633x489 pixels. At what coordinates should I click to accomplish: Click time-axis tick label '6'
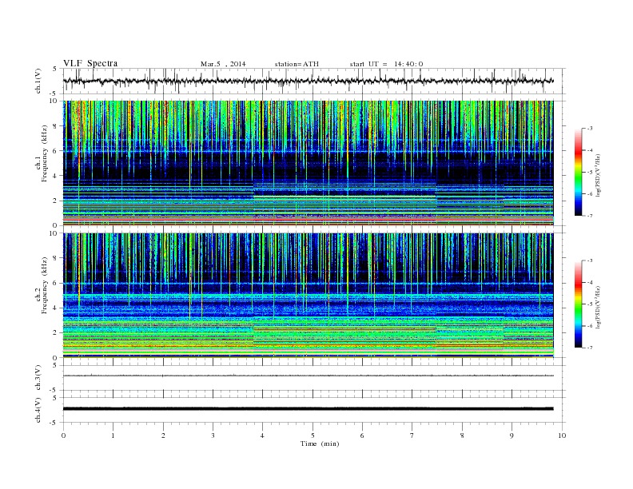[362, 435]
